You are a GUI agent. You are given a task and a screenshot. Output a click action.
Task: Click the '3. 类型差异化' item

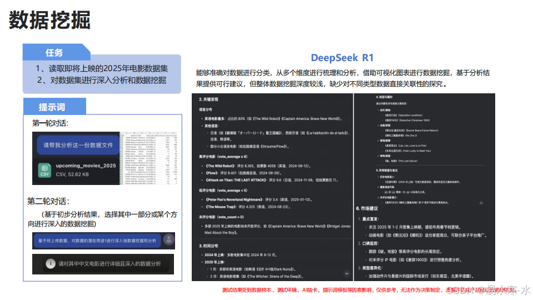click(370, 268)
